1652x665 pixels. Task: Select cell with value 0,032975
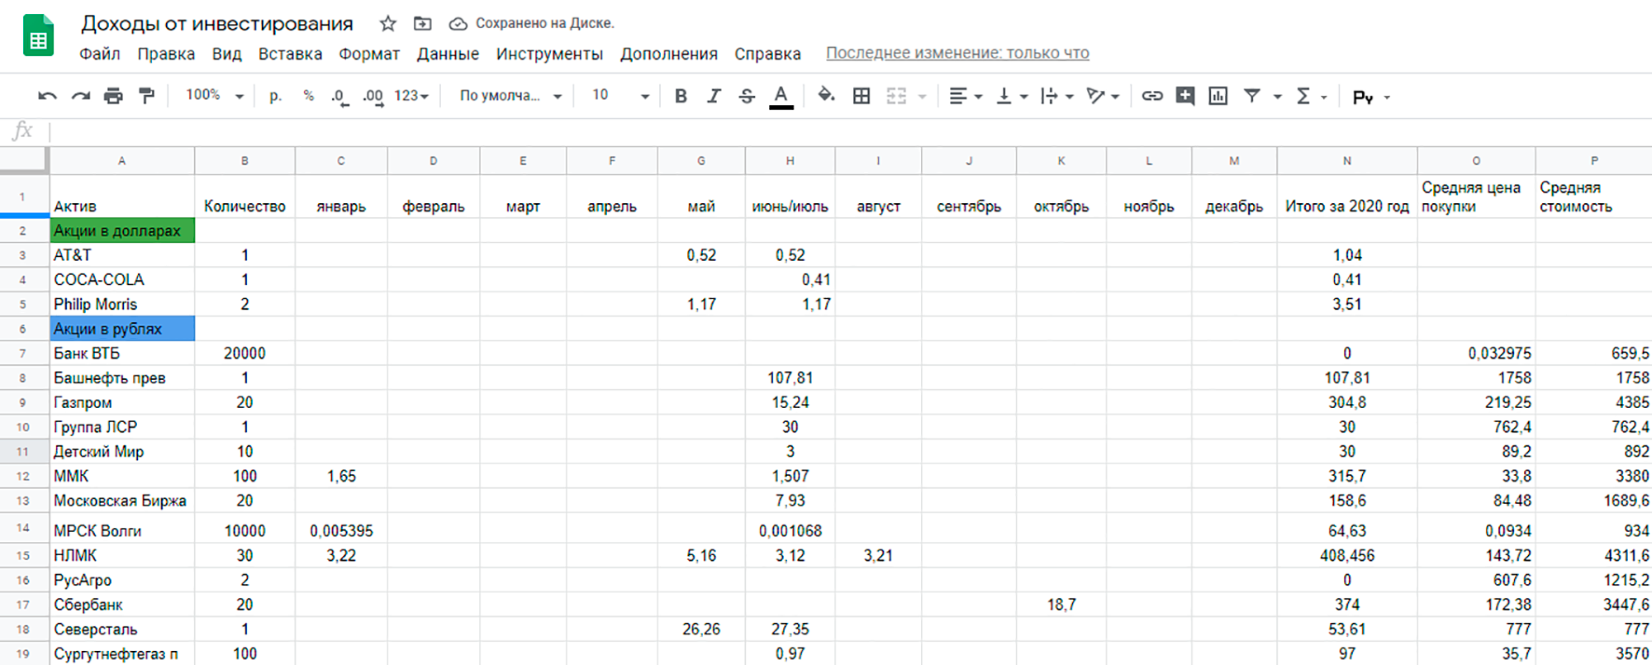pyautogui.click(x=1476, y=354)
